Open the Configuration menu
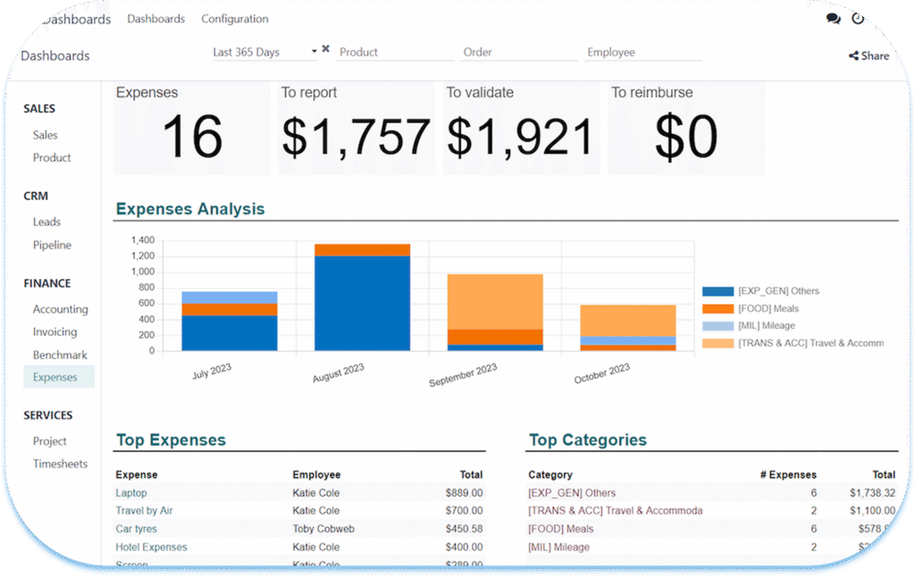 [x=234, y=19]
